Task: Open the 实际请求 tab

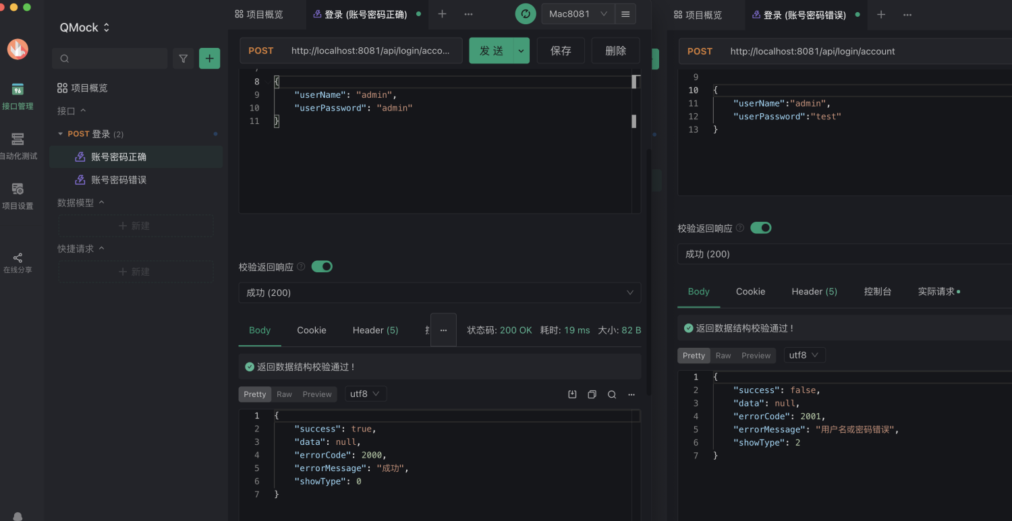Action: 938,292
